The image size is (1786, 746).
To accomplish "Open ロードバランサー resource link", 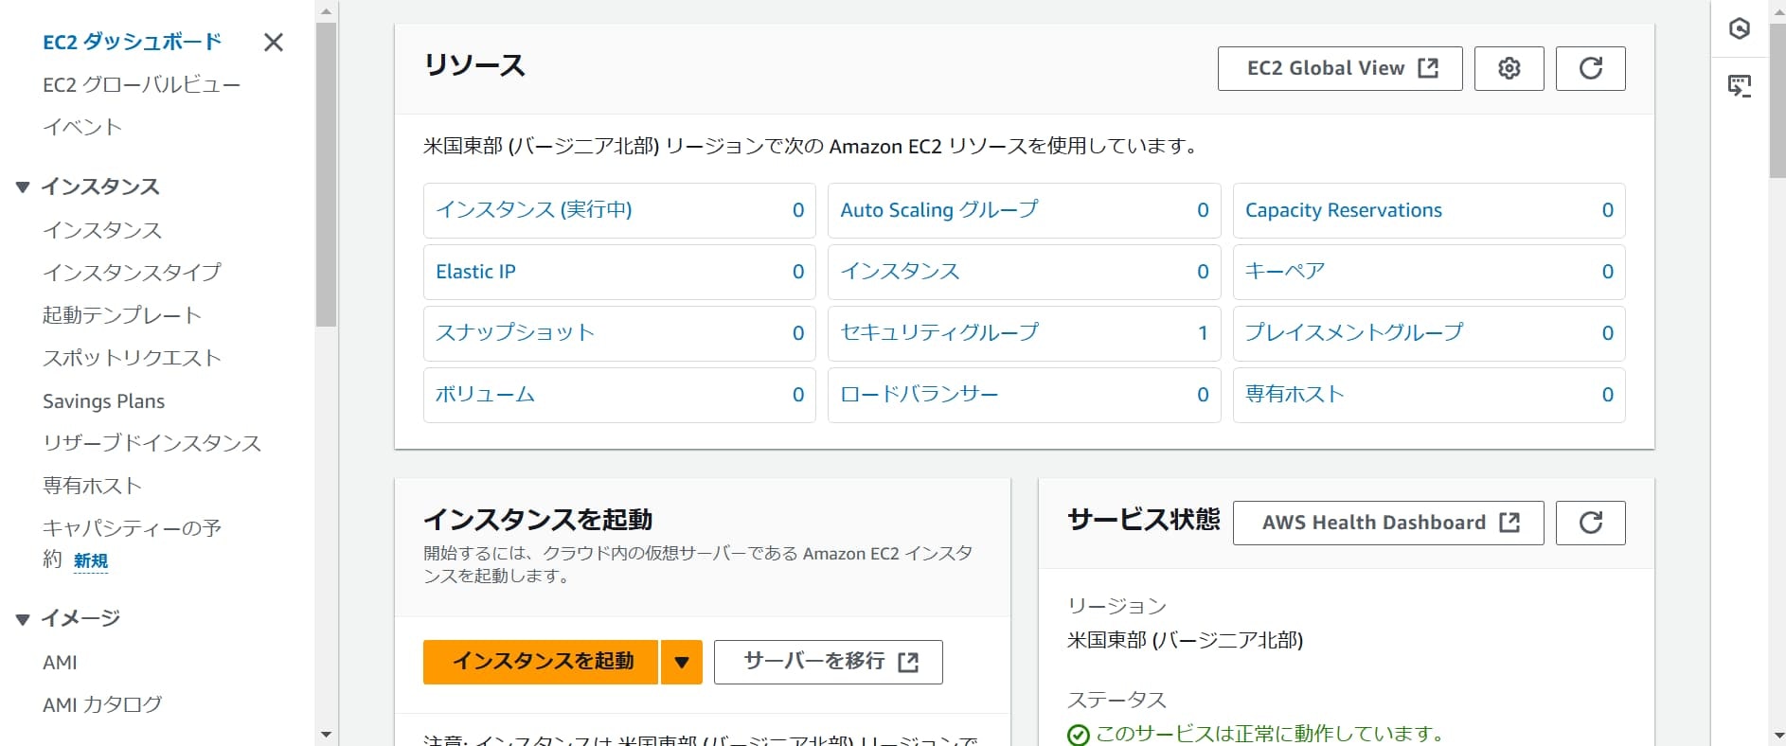I will (920, 395).
